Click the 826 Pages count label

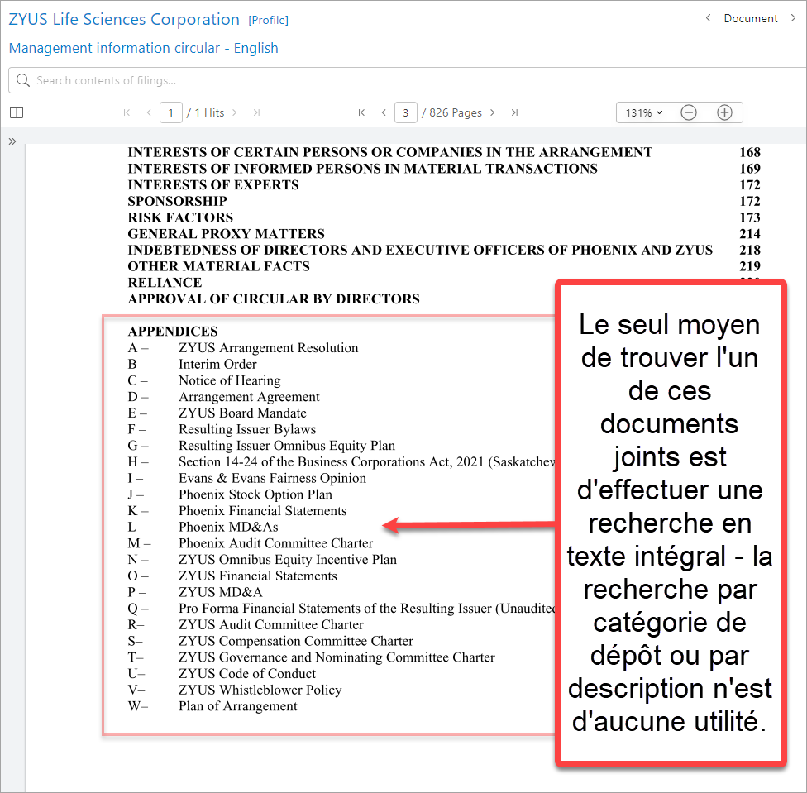[x=452, y=112]
